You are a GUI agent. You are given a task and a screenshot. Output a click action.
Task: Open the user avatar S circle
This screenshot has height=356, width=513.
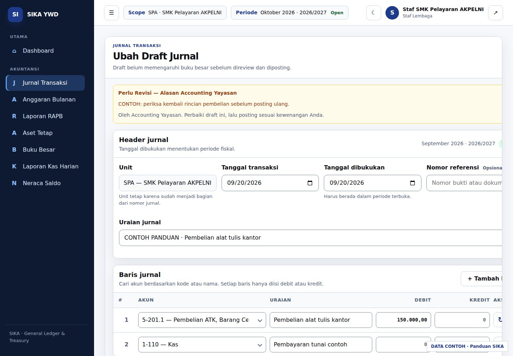(392, 13)
